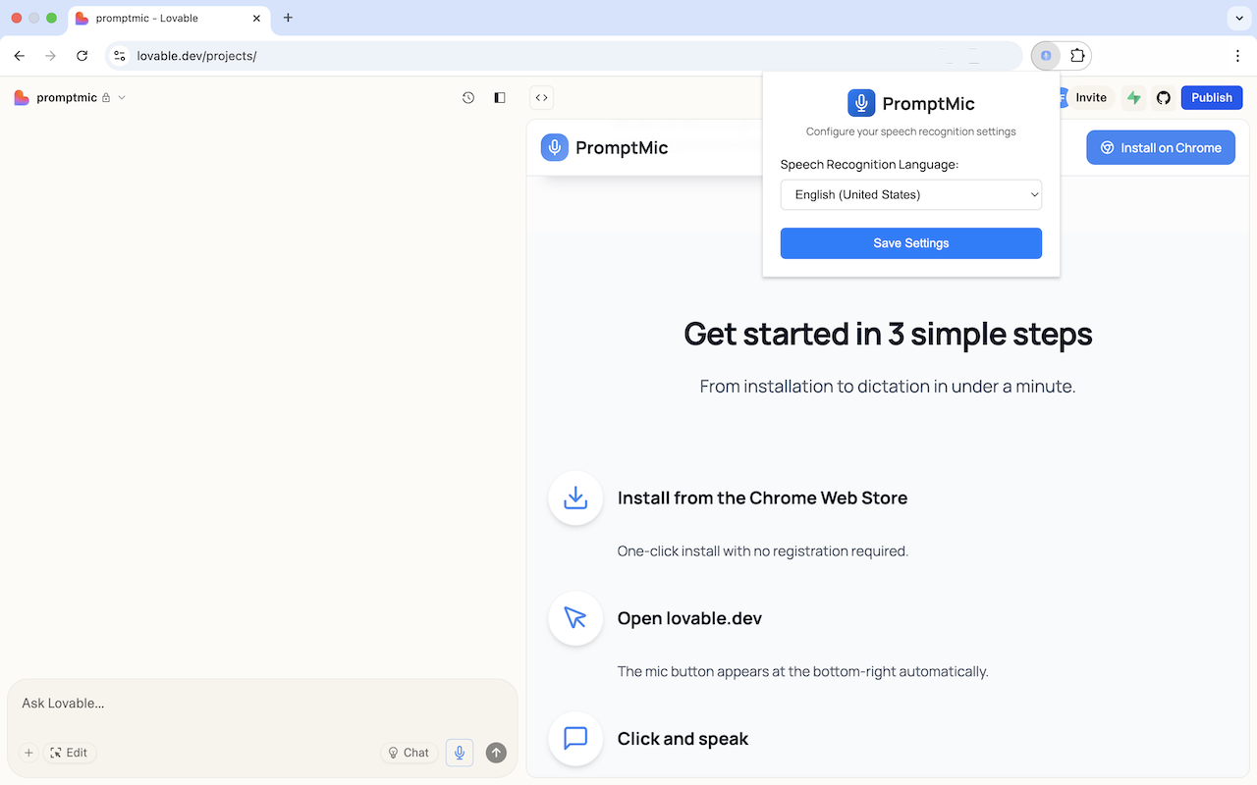The image size is (1257, 785).
Task: Open the Supabase lightning bolt integration
Action: [1134, 97]
